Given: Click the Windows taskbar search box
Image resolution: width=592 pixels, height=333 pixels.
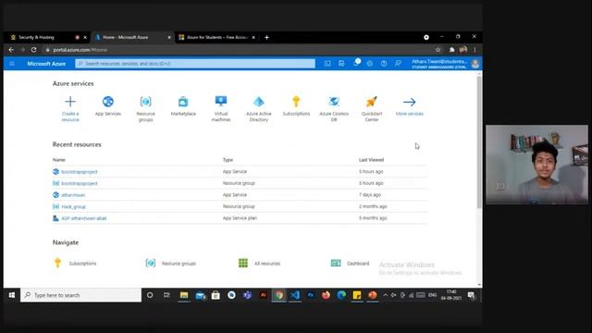Looking at the screenshot, I should pyautogui.click(x=80, y=295).
